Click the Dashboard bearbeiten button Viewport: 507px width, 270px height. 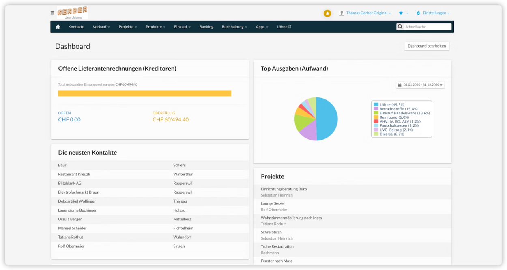click(427, 46)
